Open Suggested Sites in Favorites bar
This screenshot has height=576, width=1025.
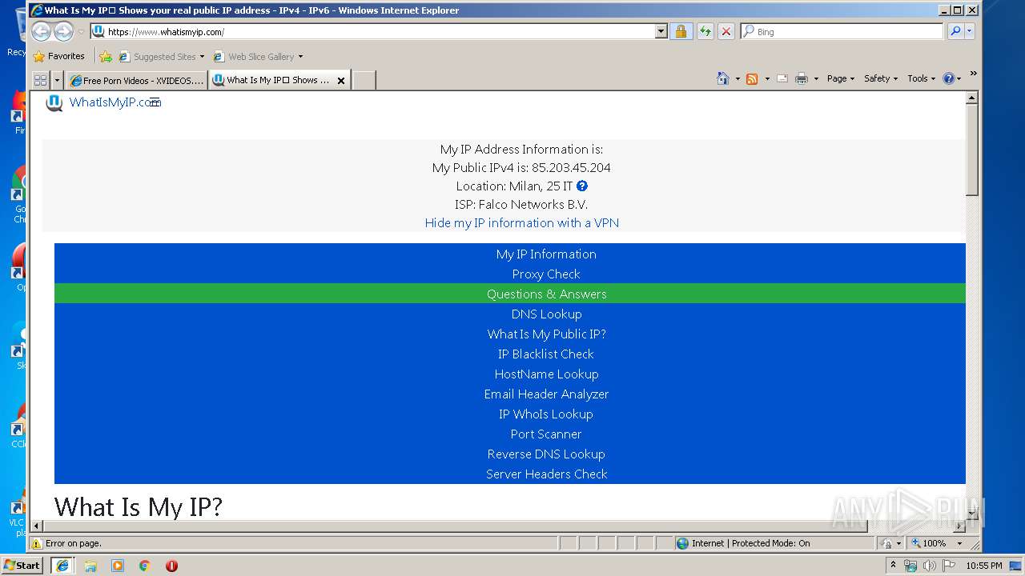(161, 57)
